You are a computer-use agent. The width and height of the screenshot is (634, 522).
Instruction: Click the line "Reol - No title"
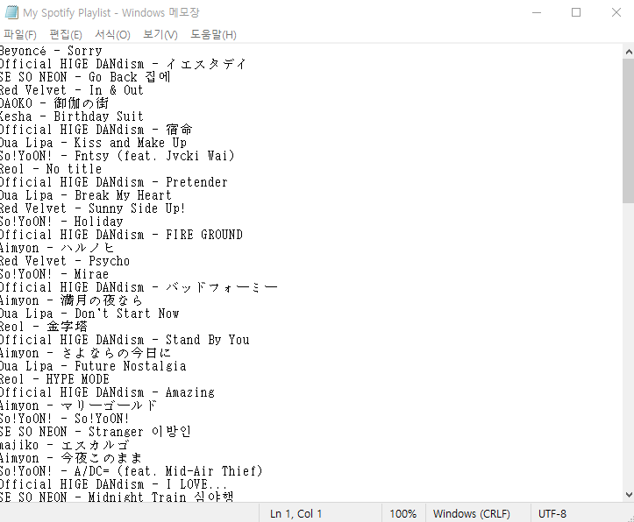(x=51, y=169)
